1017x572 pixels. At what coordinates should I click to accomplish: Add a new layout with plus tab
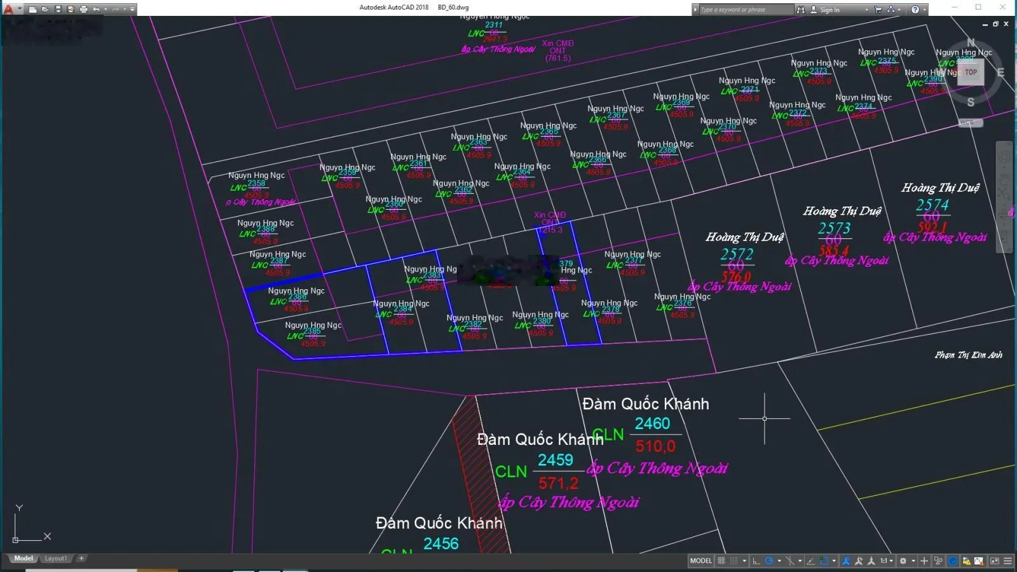(x=81, y=558)
